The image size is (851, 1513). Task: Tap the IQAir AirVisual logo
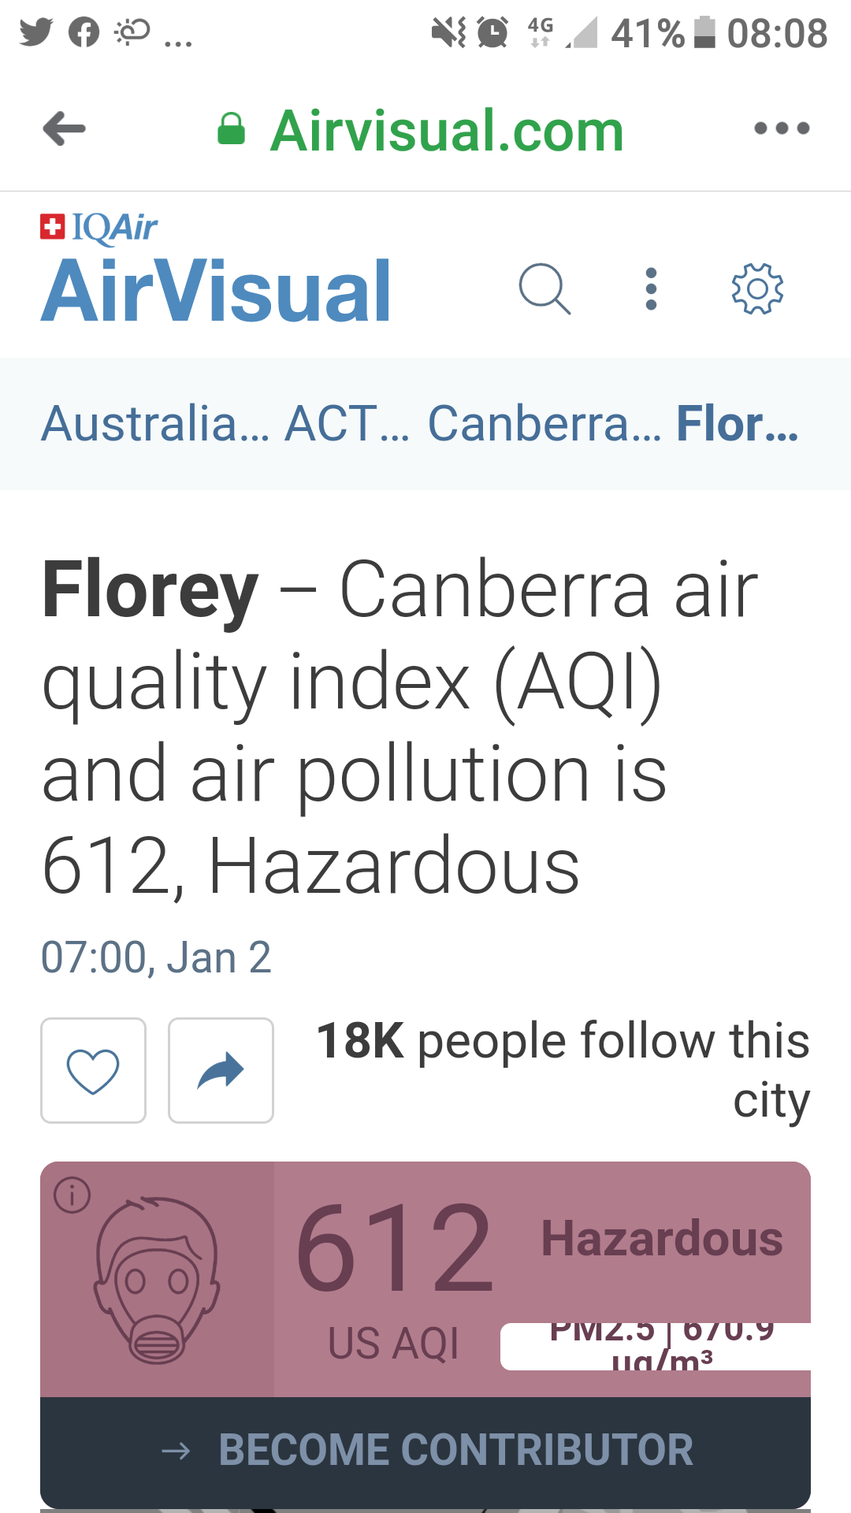216,272
